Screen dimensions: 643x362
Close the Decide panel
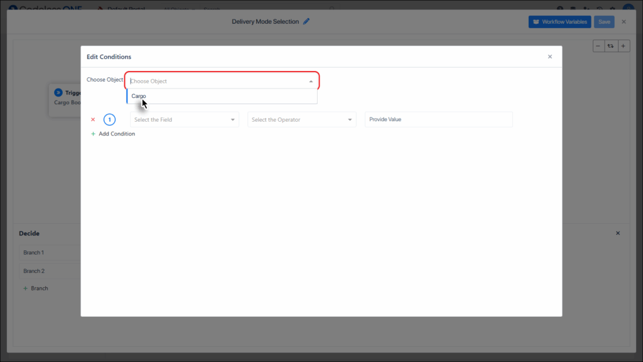click(x=617, y=233)
